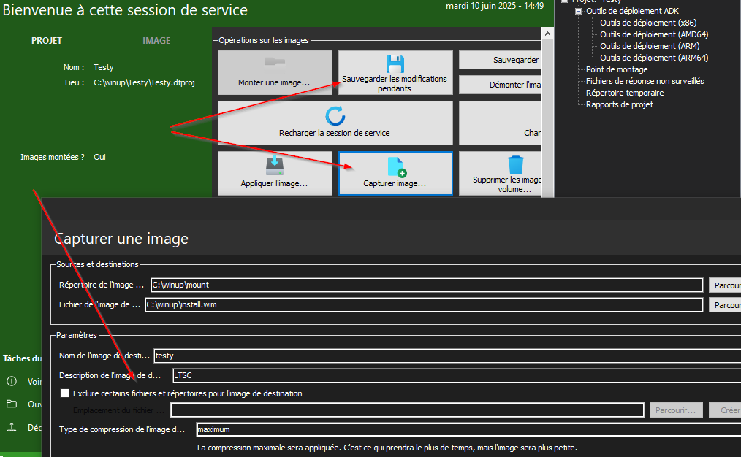Viewport: 741px width, 457px height.
Task: Click the trash icon for Supprimer les images volume
Action: pyautogui.click(x=516, y=165)
